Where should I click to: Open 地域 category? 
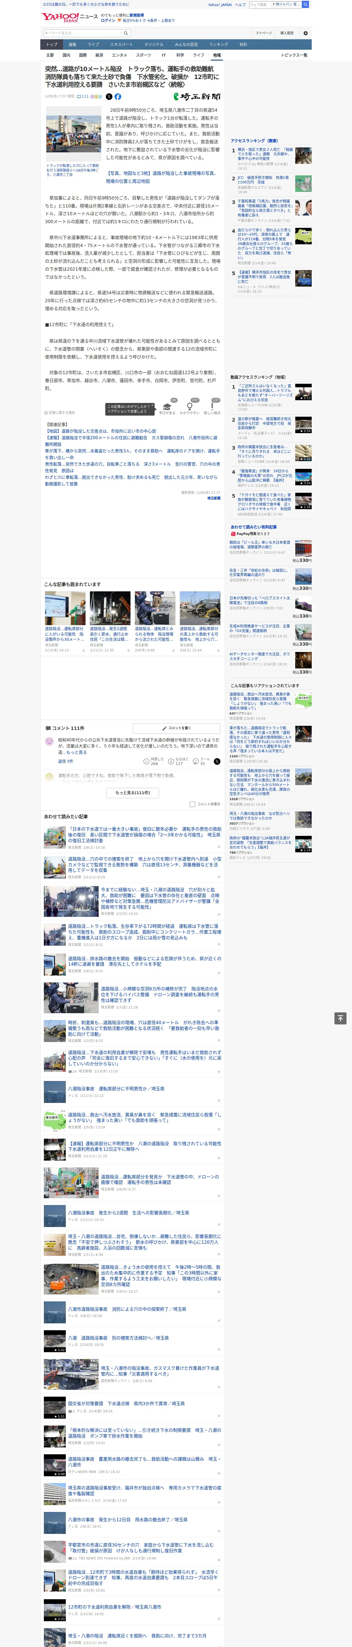click(x=217, y=55)
